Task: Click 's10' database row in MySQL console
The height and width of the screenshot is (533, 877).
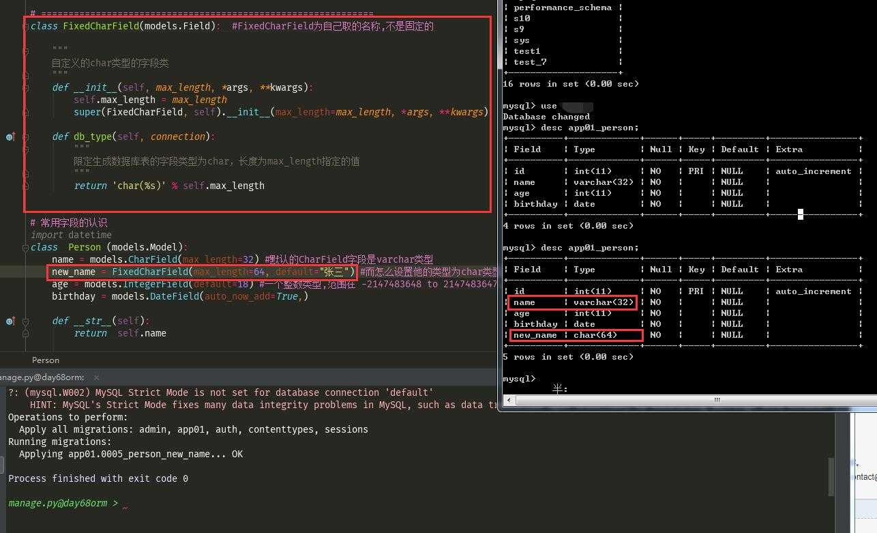Action: [522, 18]
